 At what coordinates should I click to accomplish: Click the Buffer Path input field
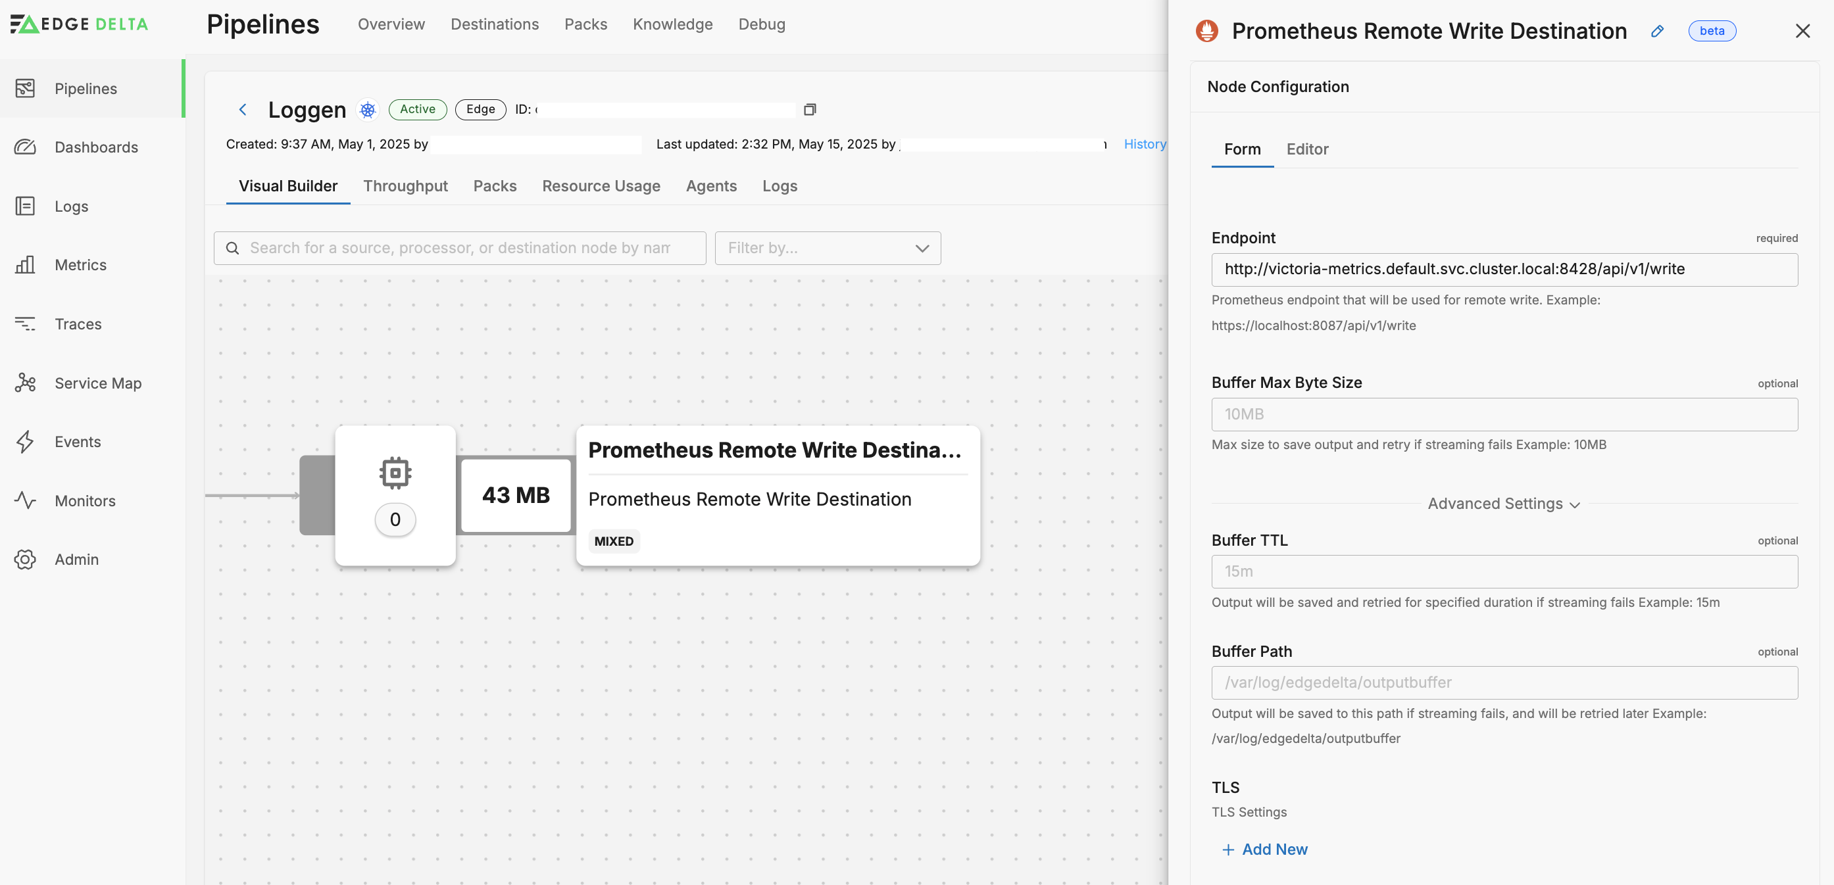coord(1504,682)
